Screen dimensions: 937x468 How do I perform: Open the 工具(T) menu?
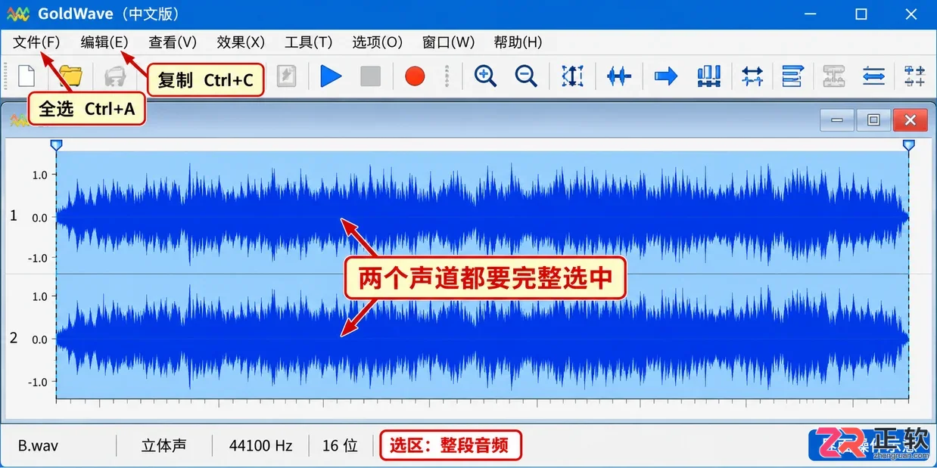click(309, 42)
